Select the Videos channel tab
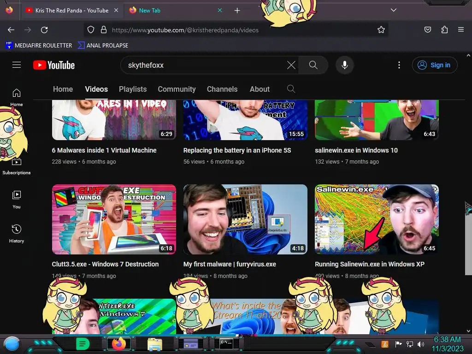This screenshot has width=472, height=354. 96,89
